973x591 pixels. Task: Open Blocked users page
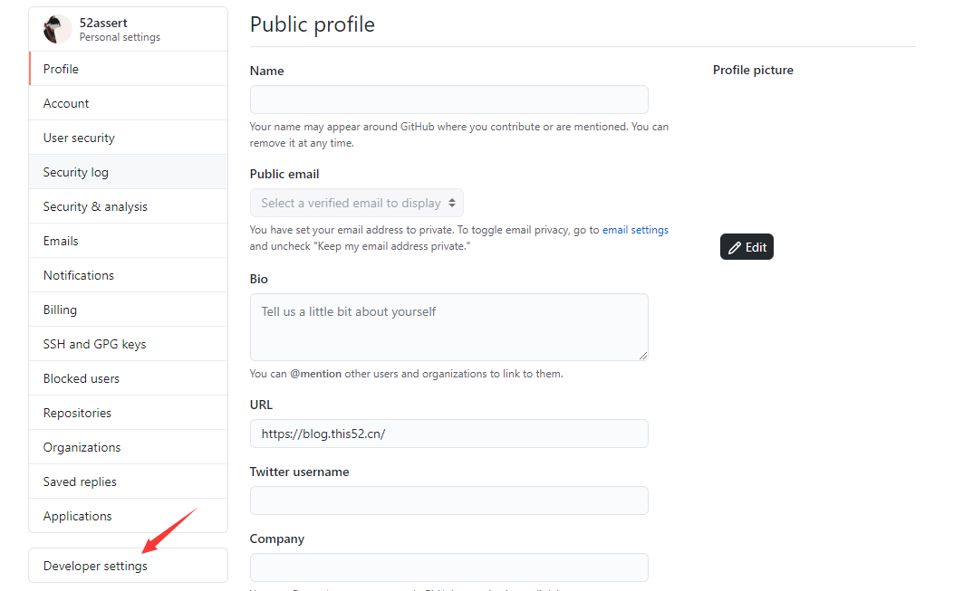[x=129, y=378]
